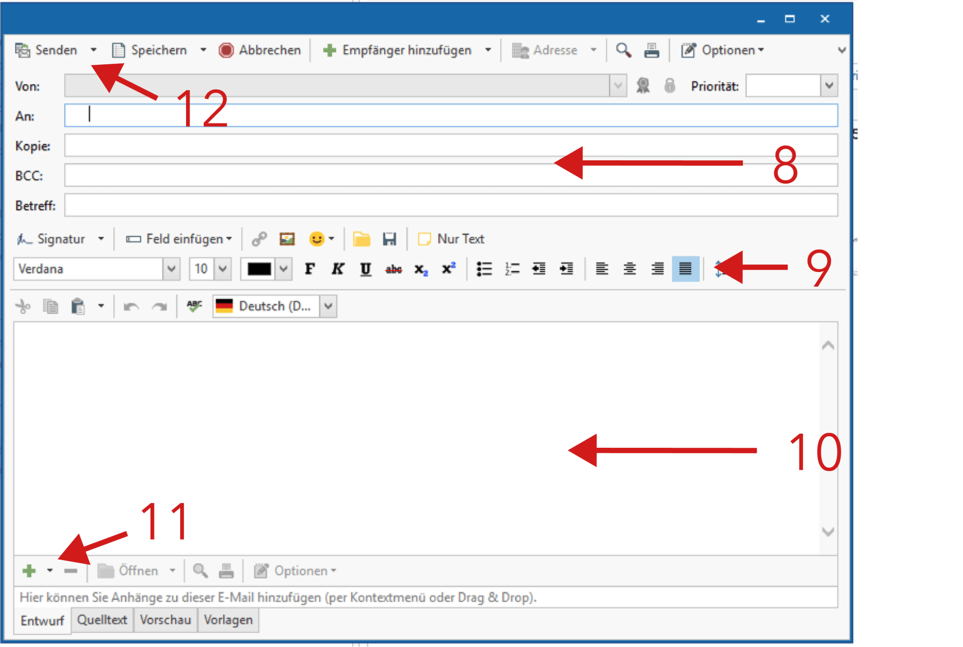Viewport: 963px width, 647px height.
Task: Open the Verdana font dropdown
Action: 171,269
